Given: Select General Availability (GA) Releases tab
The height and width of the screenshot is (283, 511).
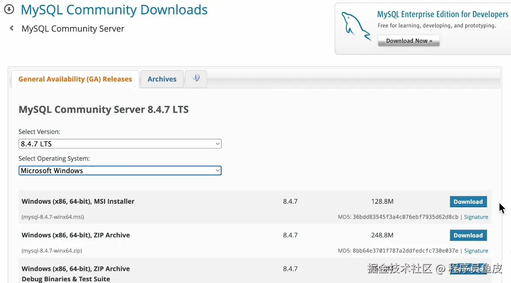Looking at the screenshot, I should tap(75, 79).
